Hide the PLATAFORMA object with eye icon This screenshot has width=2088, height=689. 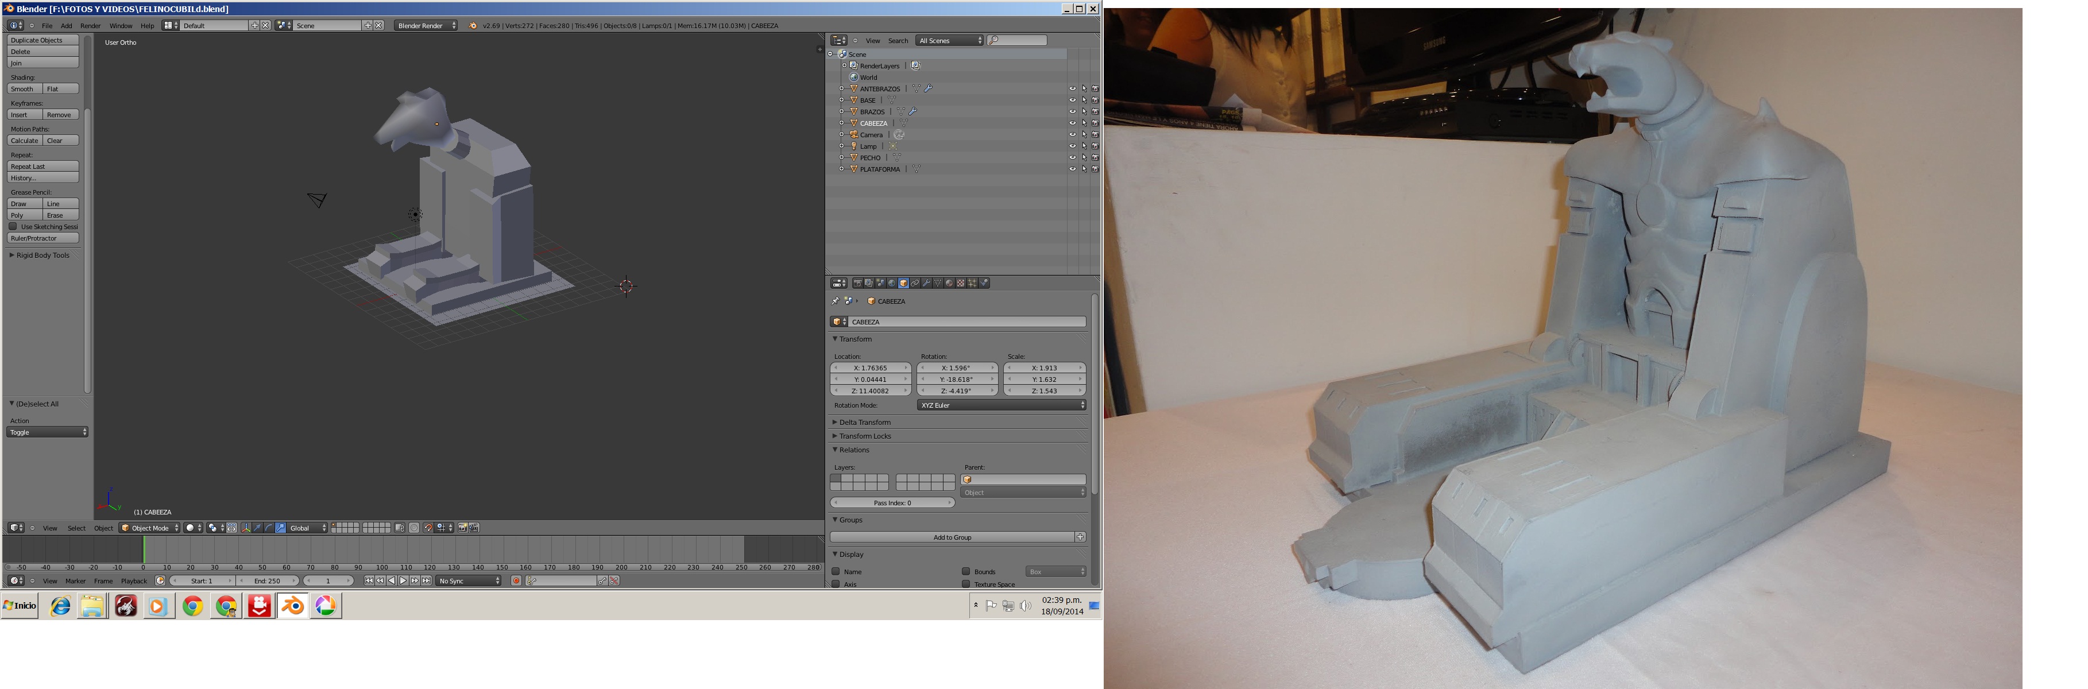point(1072,169)
